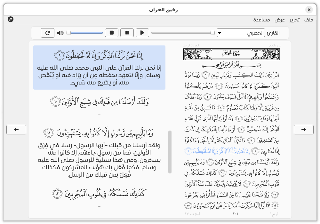This screenshot has height=224, width=320.
Task: Go to next page with right arrow
Action: pos(303,130)
